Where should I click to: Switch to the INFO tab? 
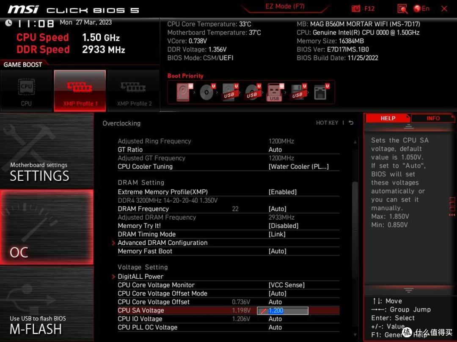click(433, 118)
